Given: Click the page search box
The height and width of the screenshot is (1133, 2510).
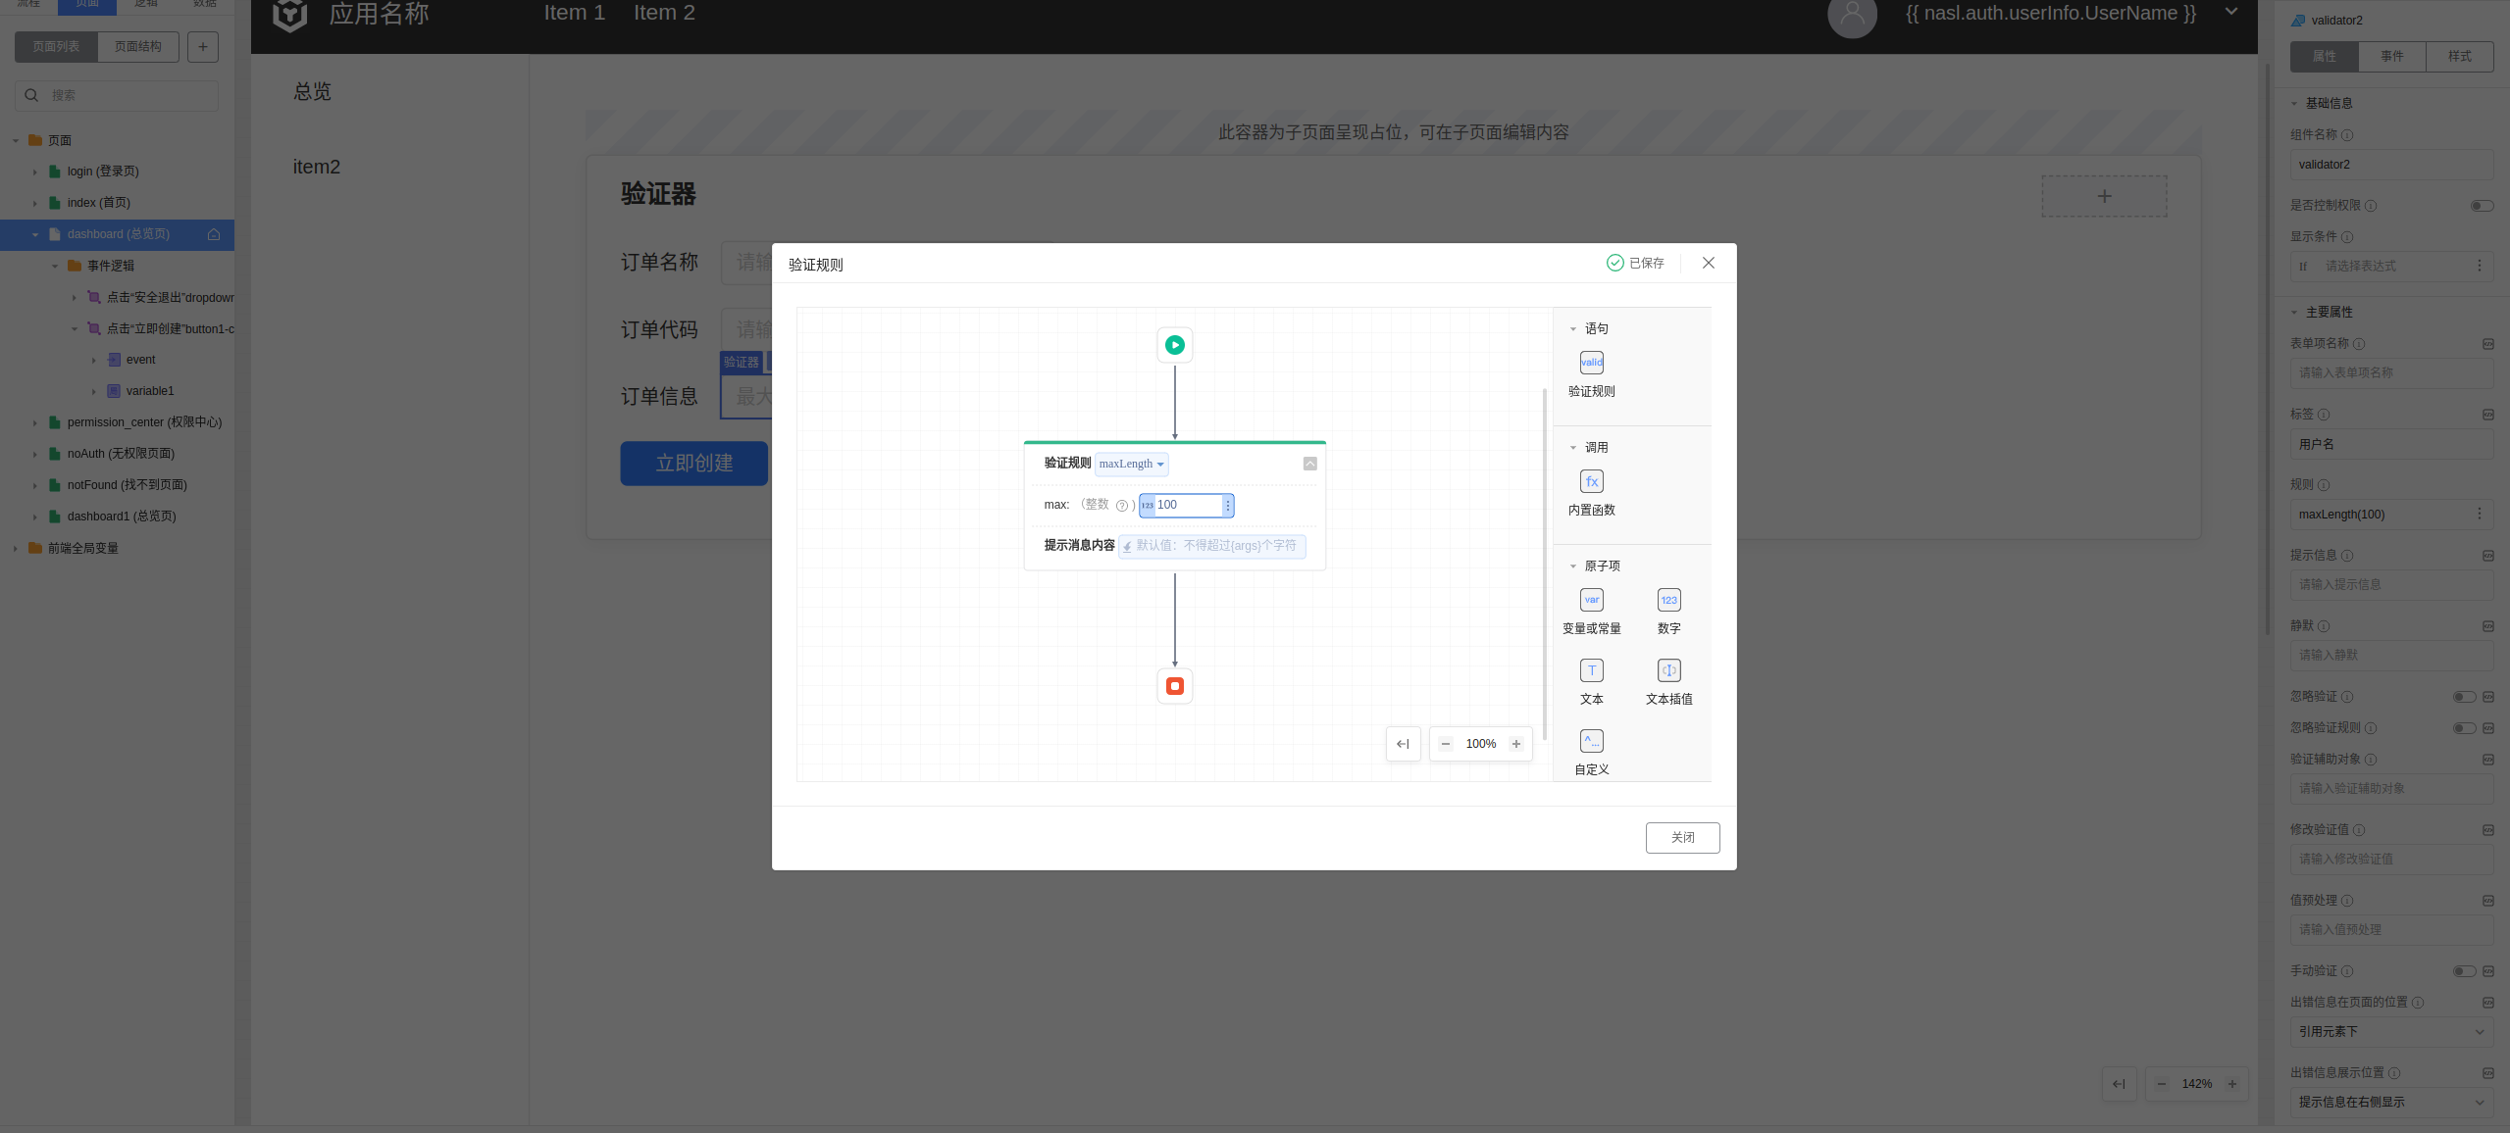Looking at the screenshot, I should tap(117, 96).
